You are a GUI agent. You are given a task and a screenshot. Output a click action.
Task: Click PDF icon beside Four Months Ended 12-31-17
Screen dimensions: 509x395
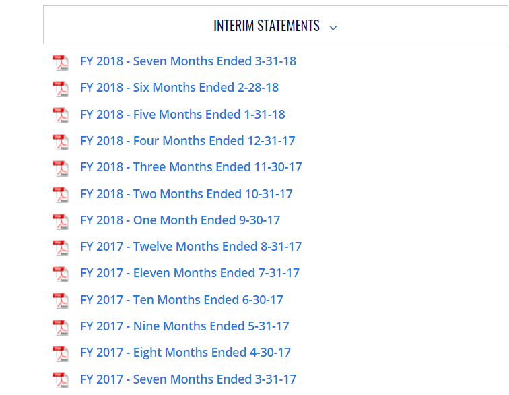click(x=61, y=142)
